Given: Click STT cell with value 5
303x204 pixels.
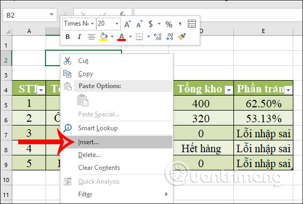Looking at the screenshot, I should click(x=29, y=163).
